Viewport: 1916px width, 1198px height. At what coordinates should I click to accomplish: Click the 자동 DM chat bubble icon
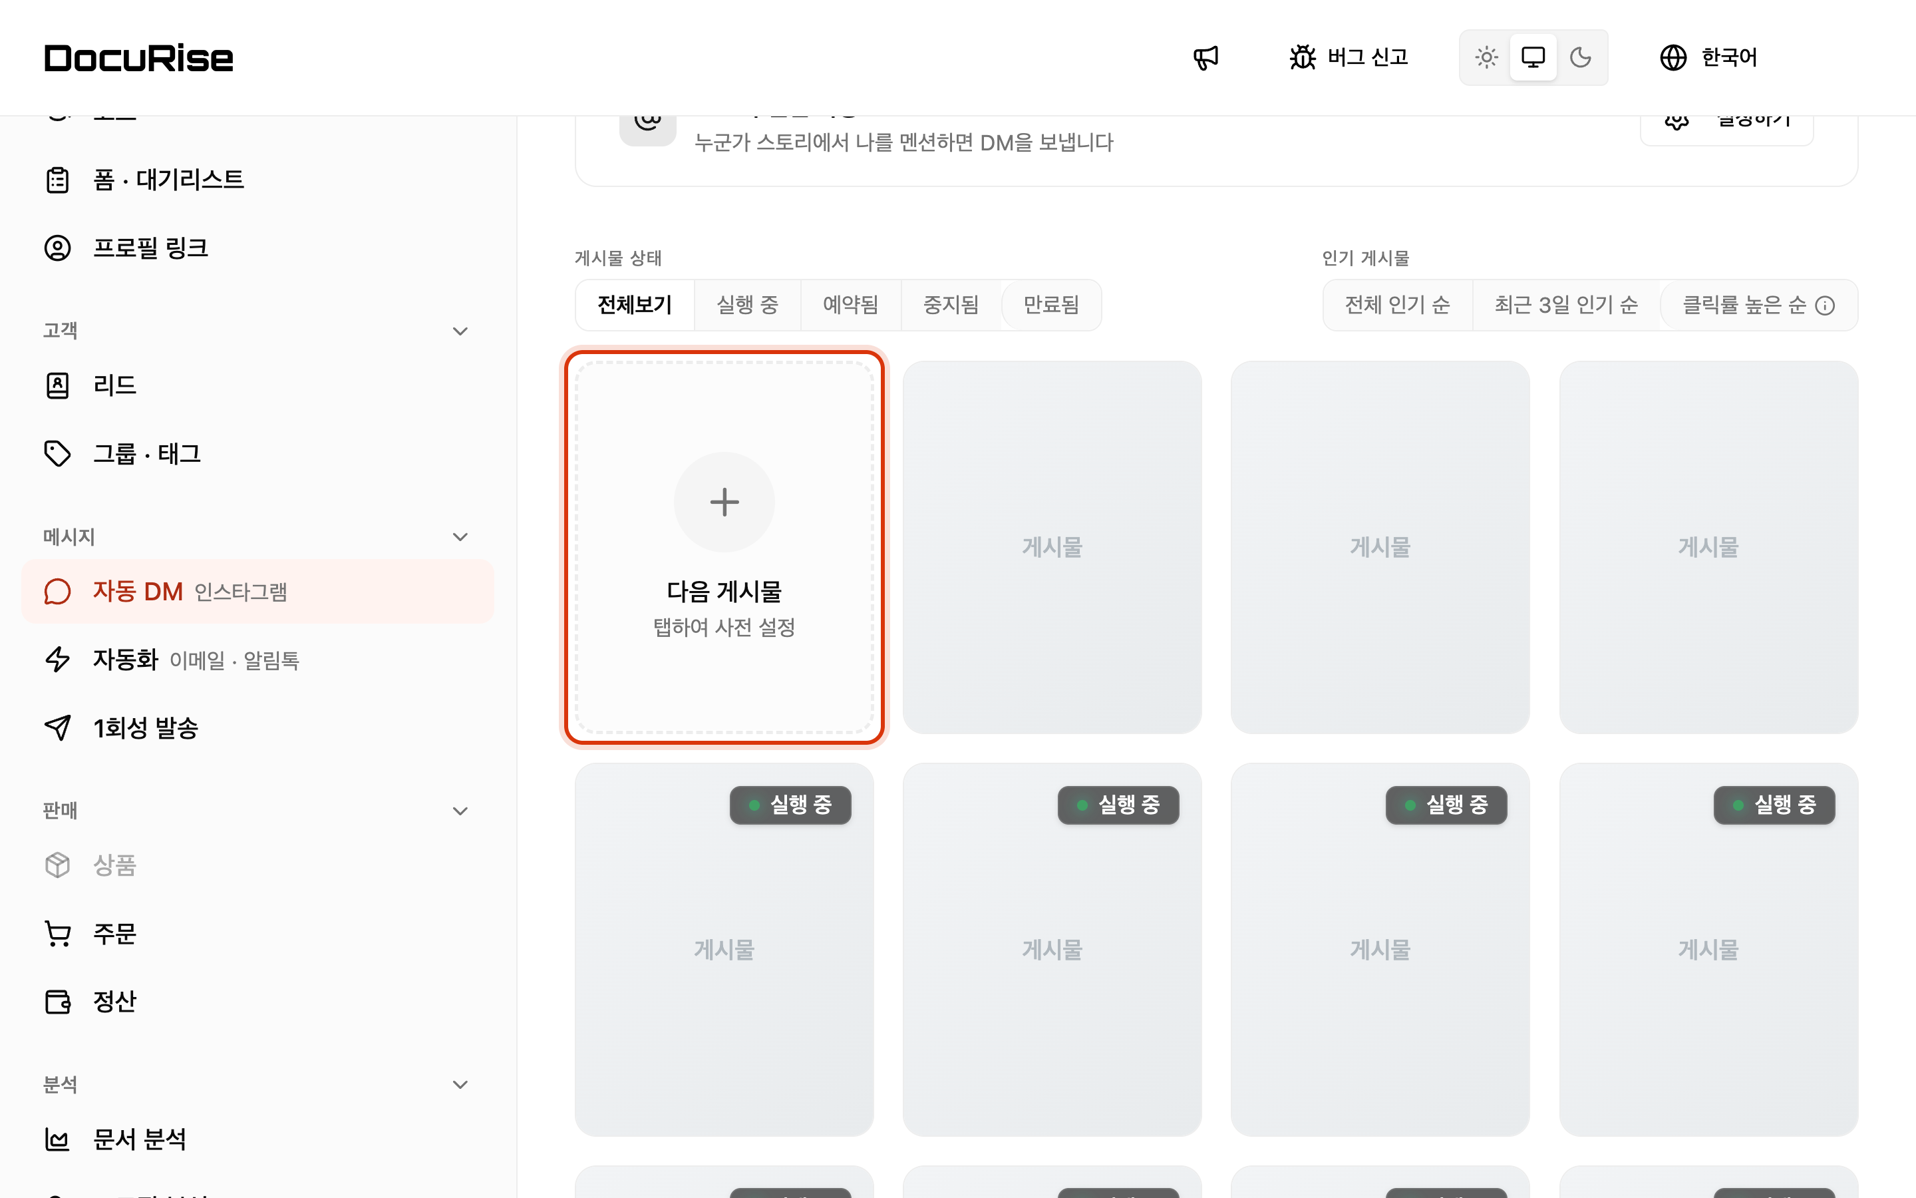(x=57, y=591)
